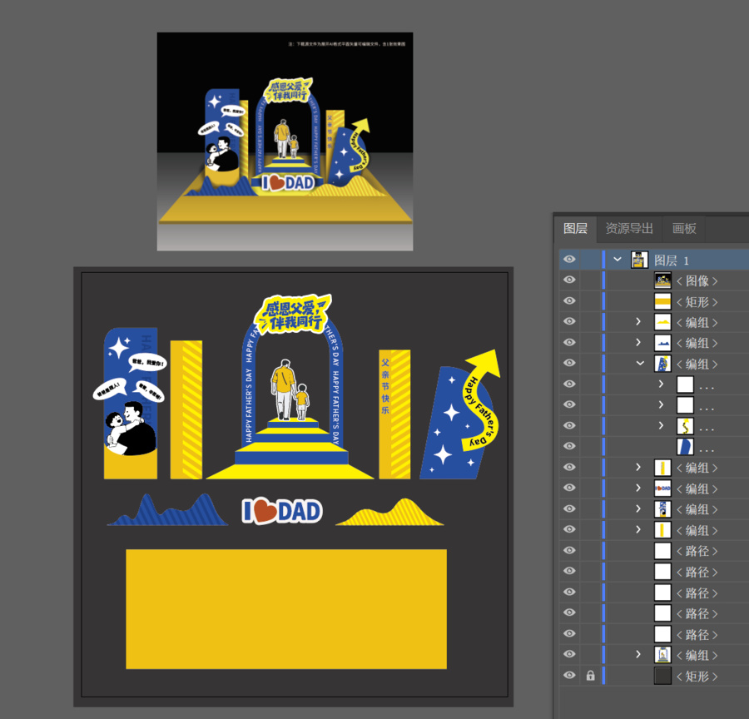Open the 画板 tab

684,228
